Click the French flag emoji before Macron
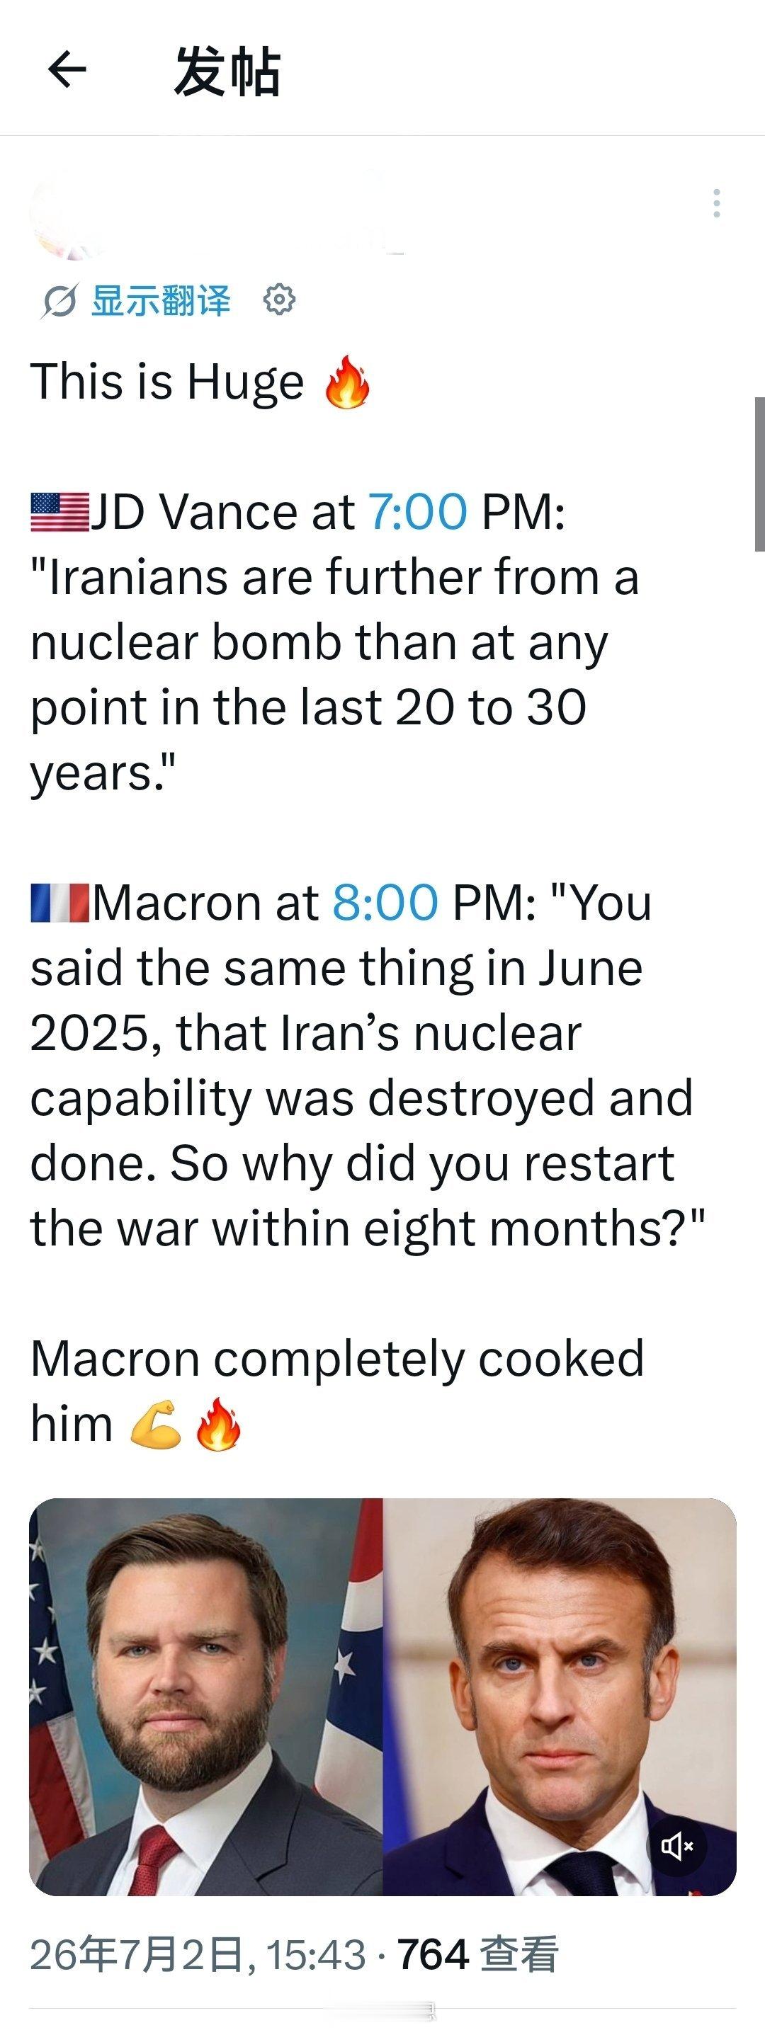The width and height of the screenshot is (765, 2030). coord(60,903)
